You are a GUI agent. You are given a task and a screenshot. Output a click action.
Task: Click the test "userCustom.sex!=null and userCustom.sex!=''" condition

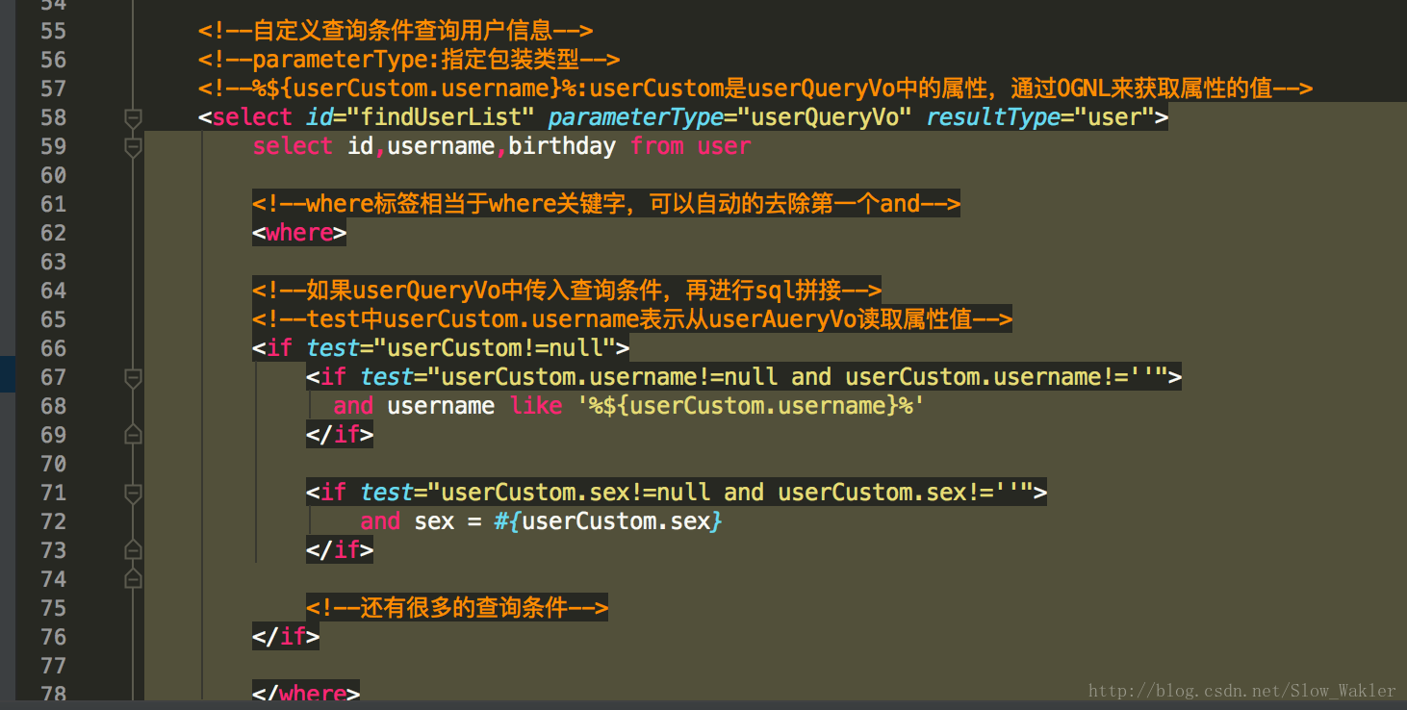point(730,493)
